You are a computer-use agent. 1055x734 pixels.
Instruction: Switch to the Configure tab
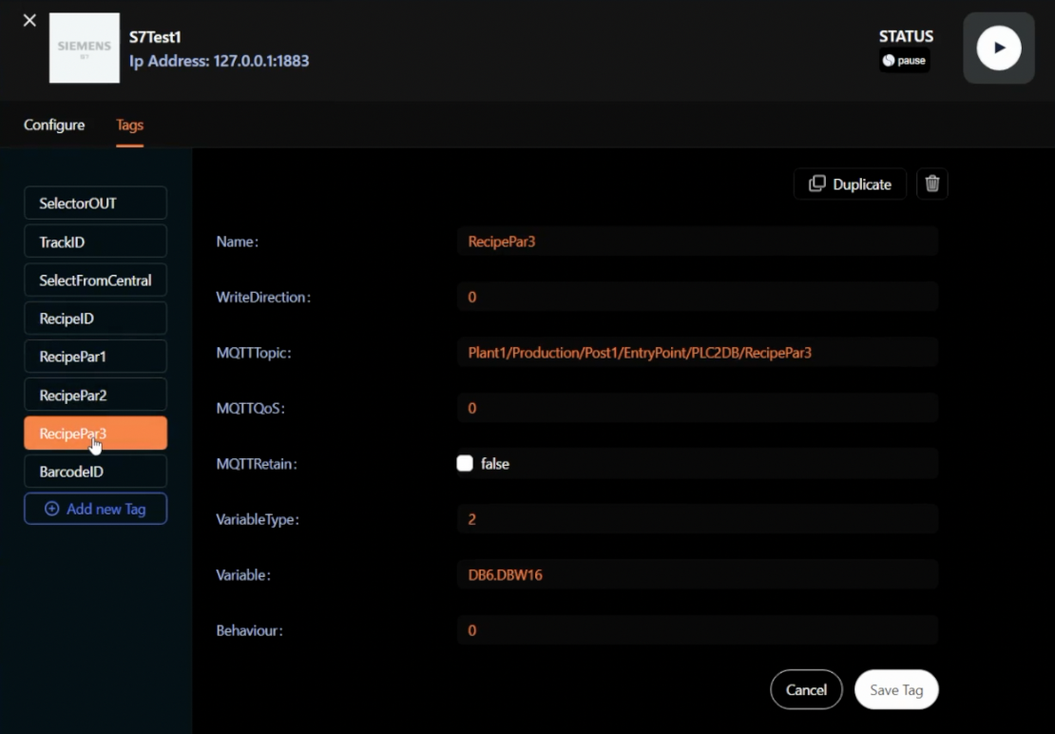[x=54, y=126]
